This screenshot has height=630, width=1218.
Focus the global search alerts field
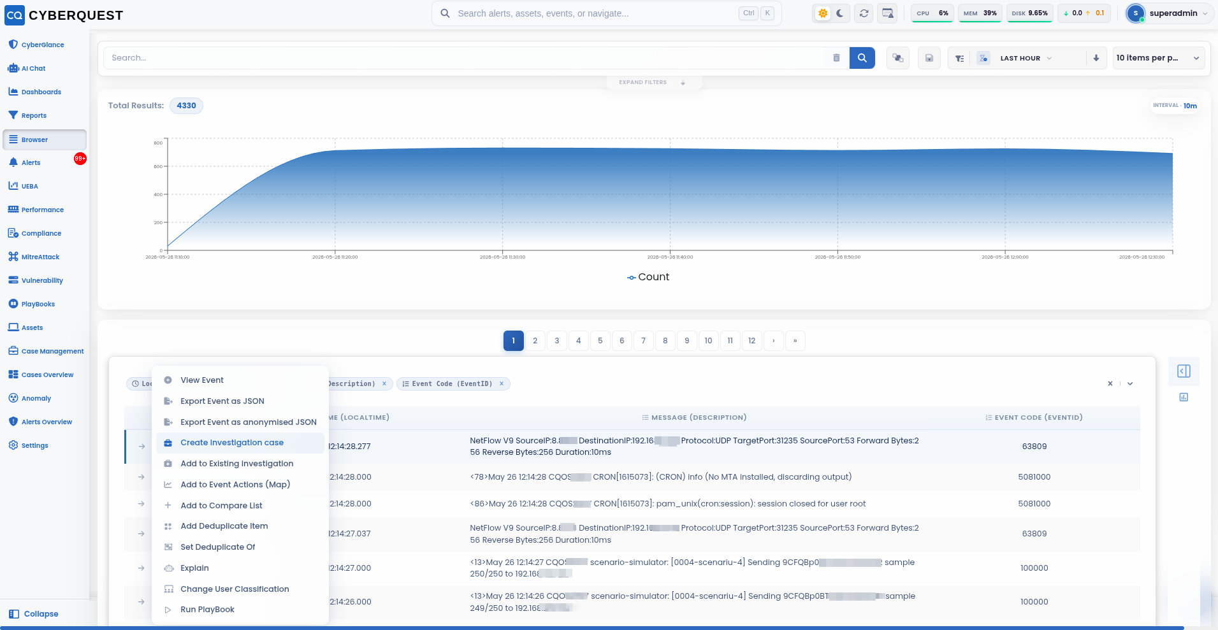tap(596, 13)
